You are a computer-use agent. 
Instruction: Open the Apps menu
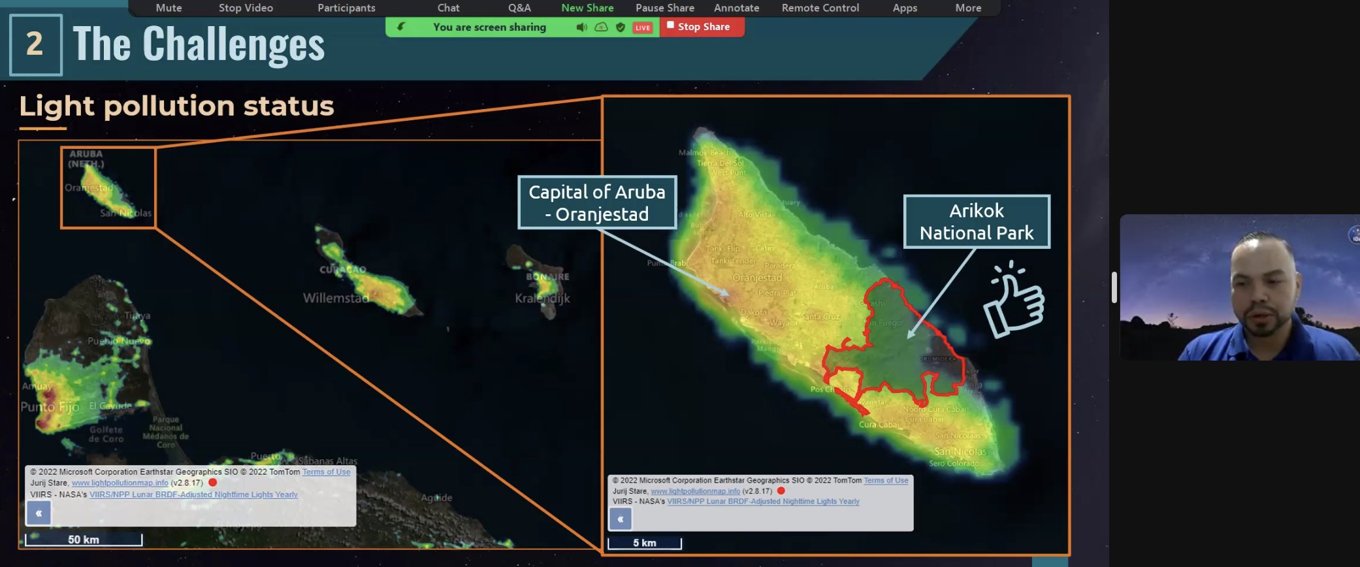(x=905, y=8)
